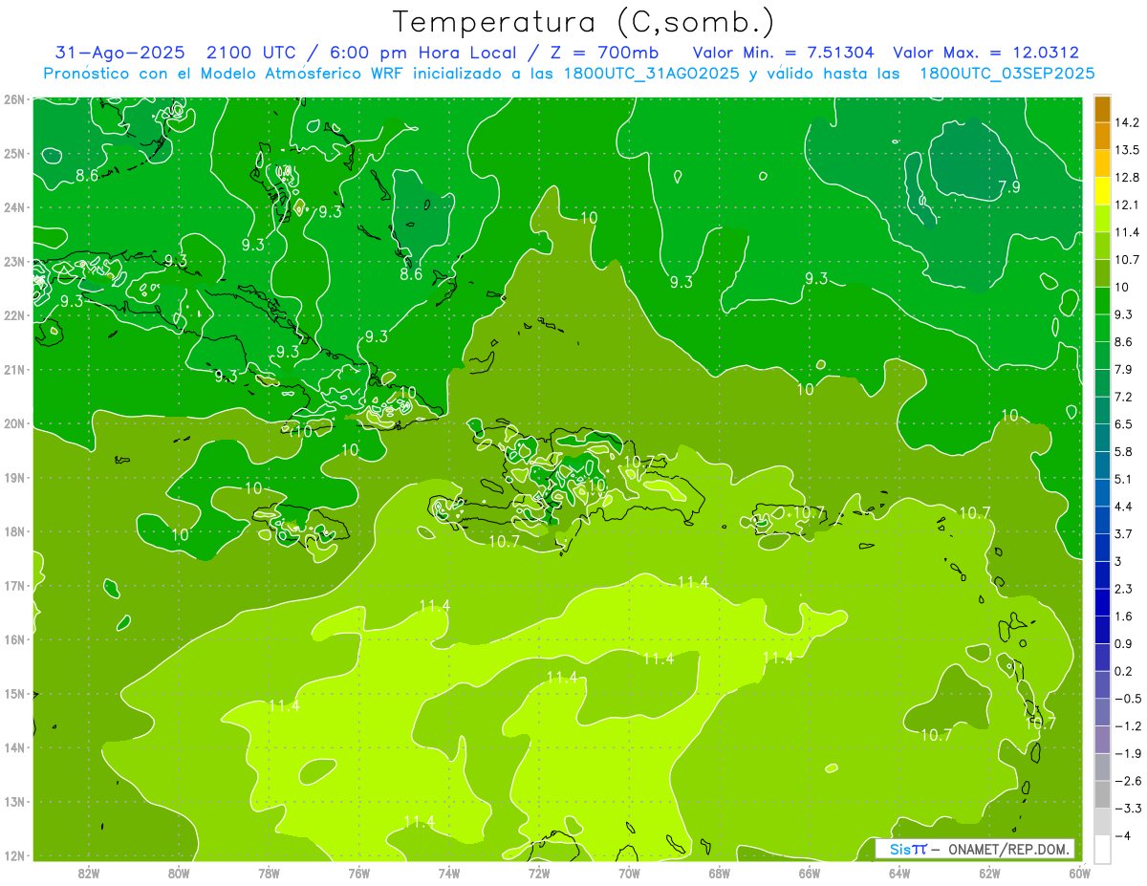The width and height of the screenshot is (1147, 886).
Task: Click the 26N latitude axis label
Action: coord(13,99)
